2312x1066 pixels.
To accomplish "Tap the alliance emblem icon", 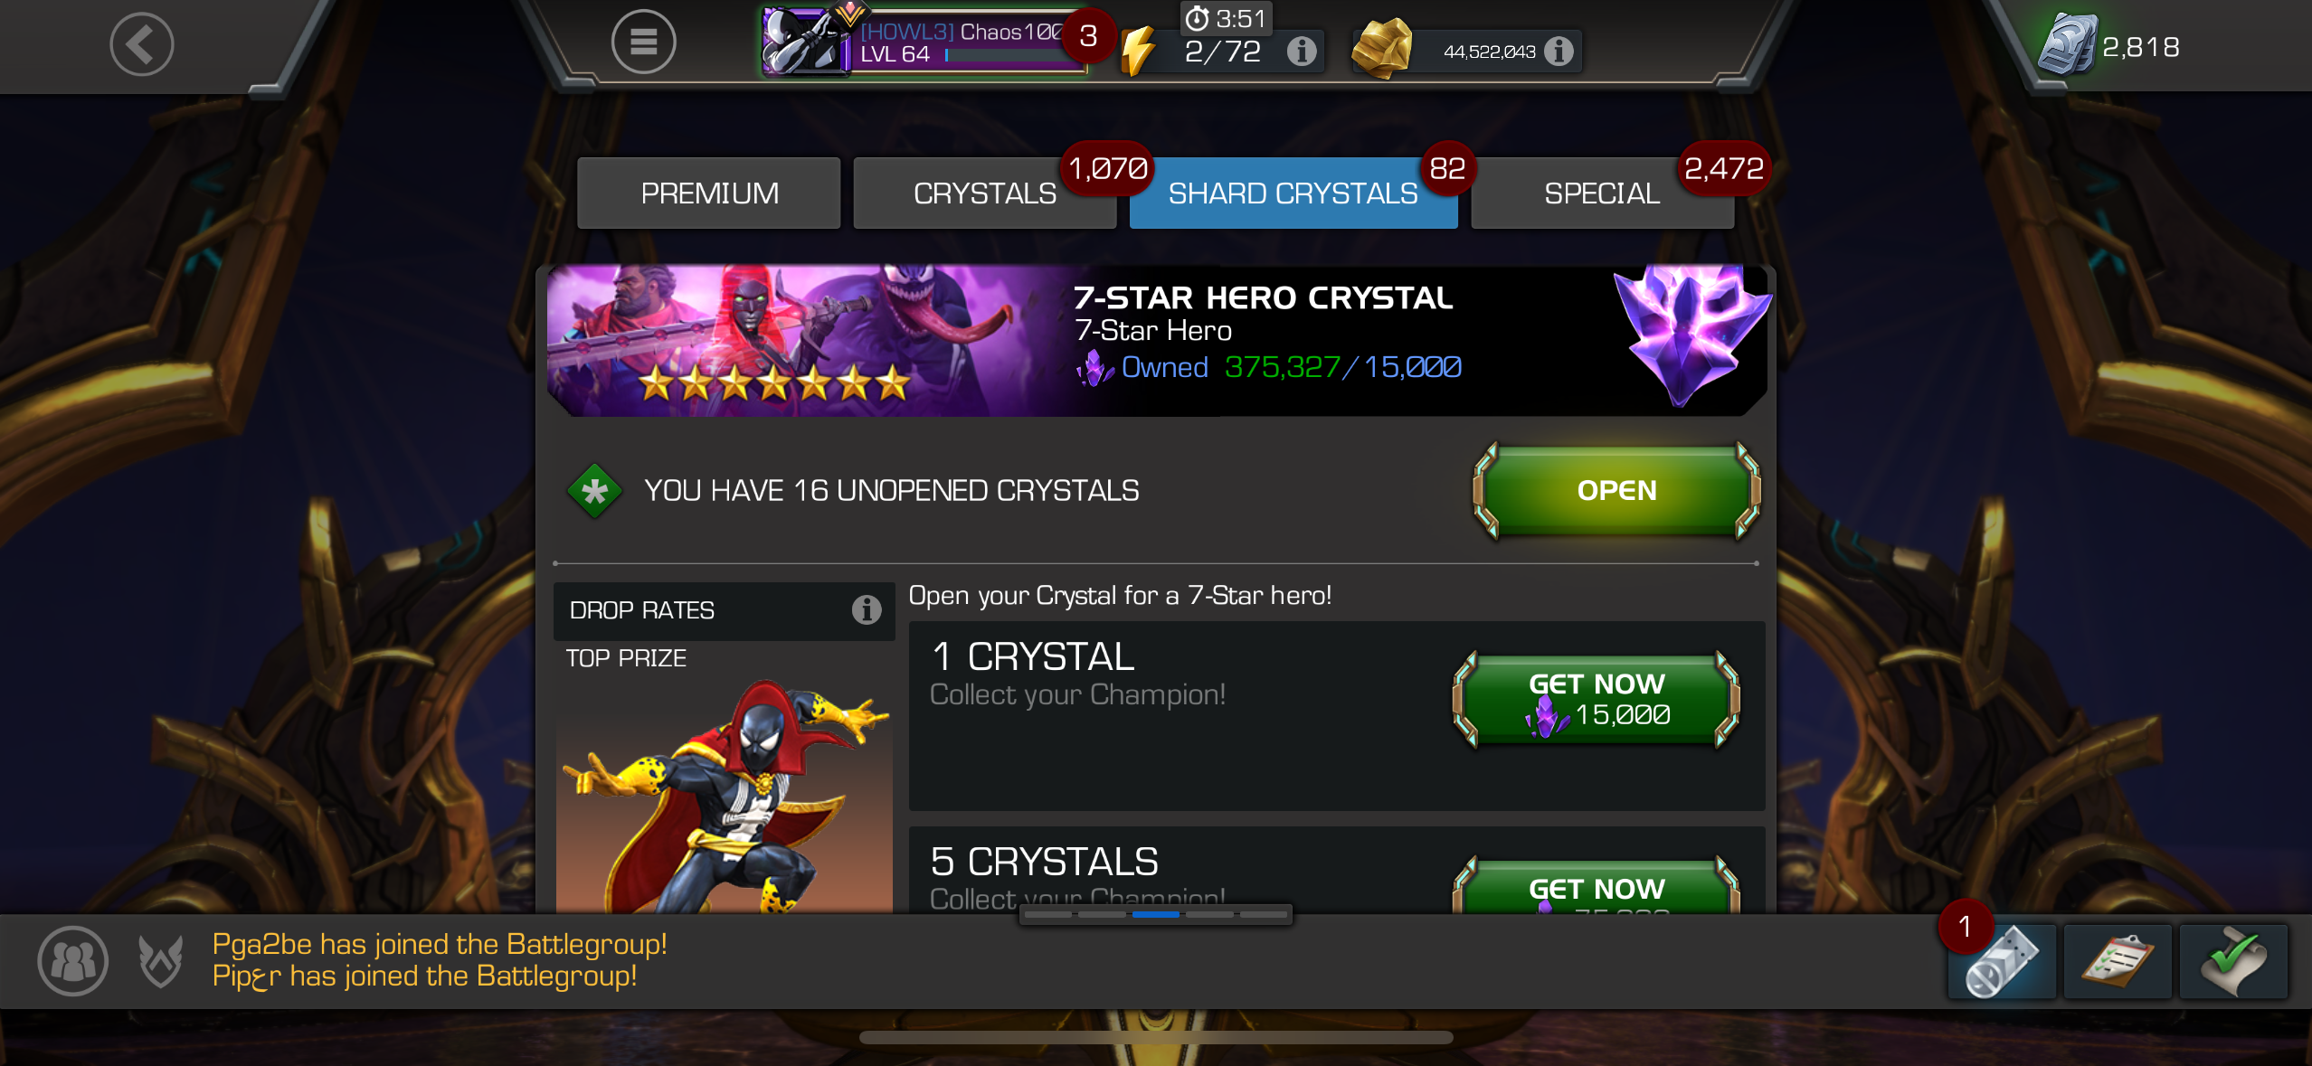I will tap(161, 961).
